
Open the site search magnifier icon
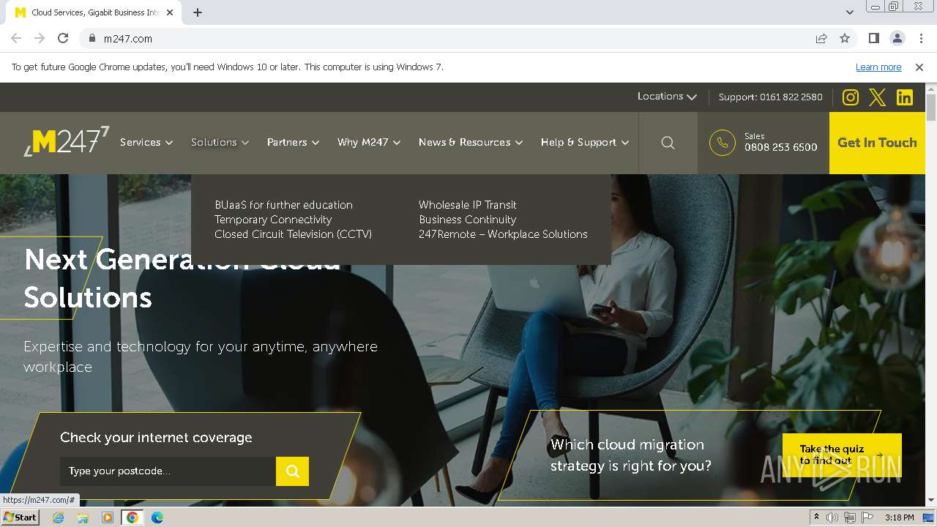pos(668,143)
